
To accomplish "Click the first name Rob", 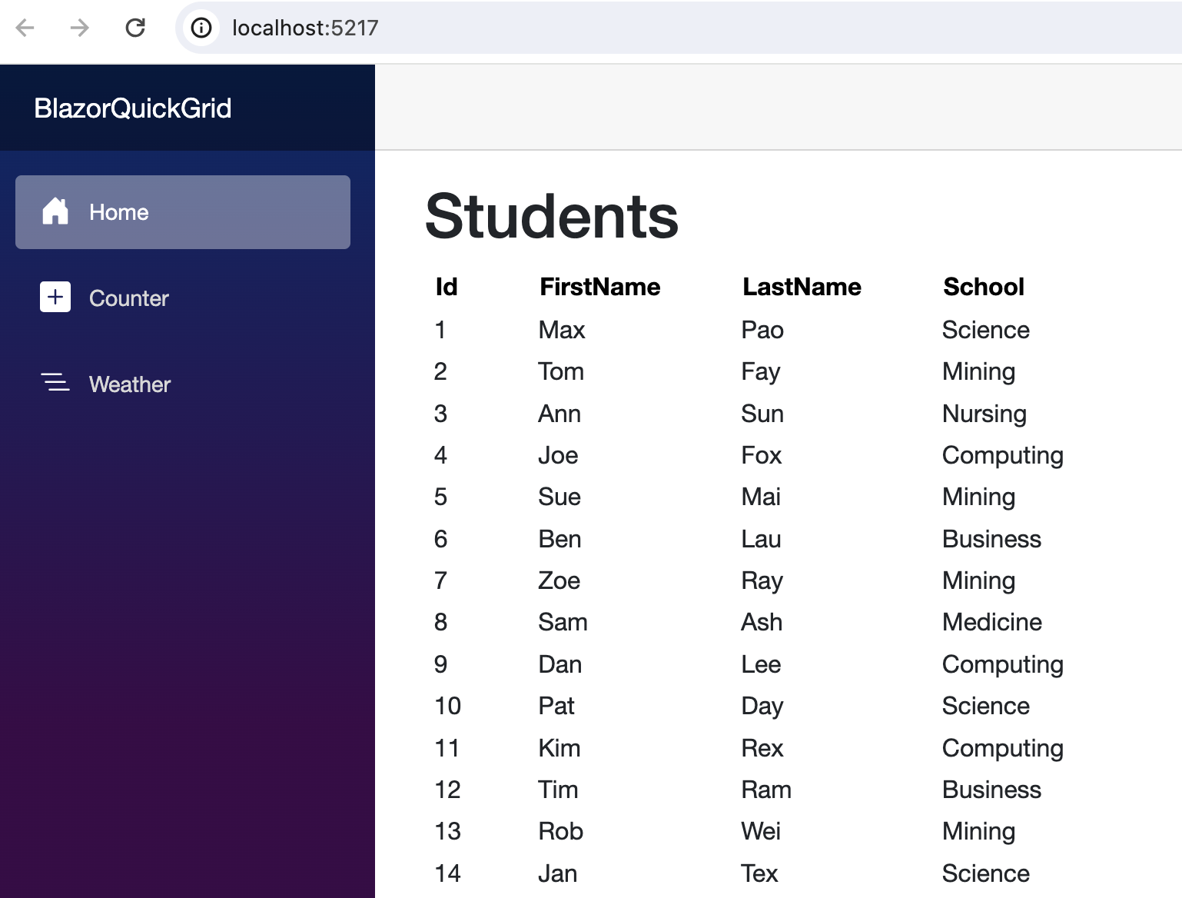I will 560,831.
